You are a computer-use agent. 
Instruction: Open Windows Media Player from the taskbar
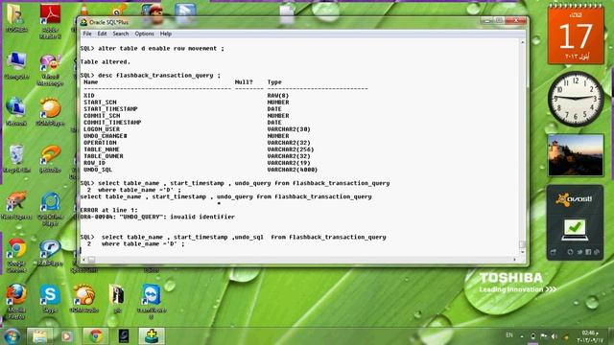pos(66,336)
